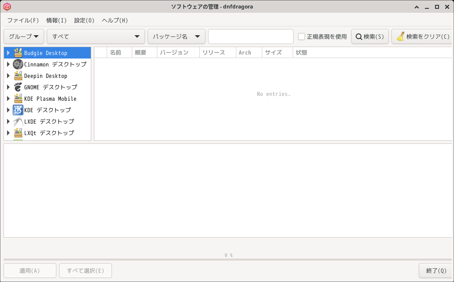
Task: Open the グループ view dropdown
Action: click(x=24, y=37)
